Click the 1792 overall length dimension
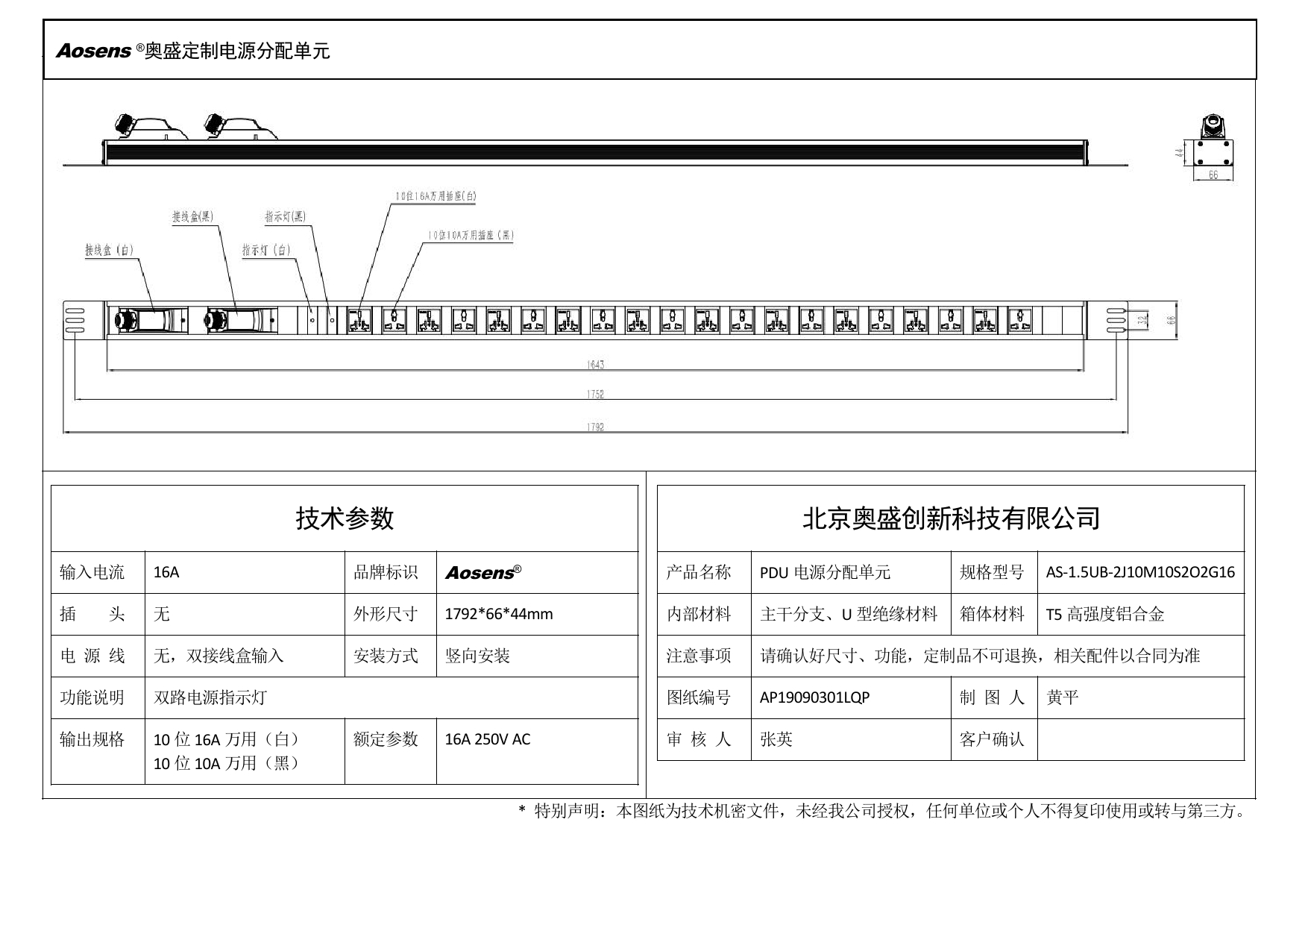 pyautogui.click(x=594, y=427)
